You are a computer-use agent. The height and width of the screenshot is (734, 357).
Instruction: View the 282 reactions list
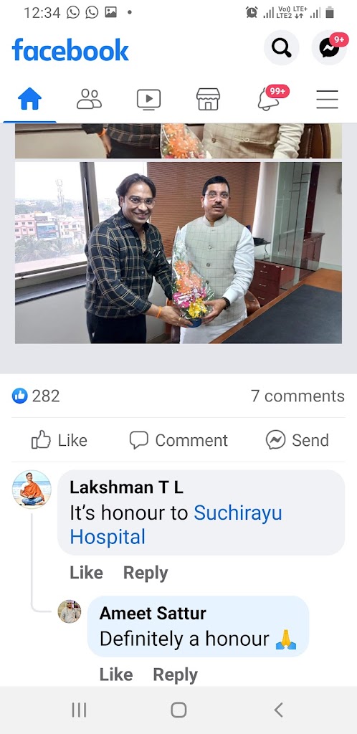[36, 396]
